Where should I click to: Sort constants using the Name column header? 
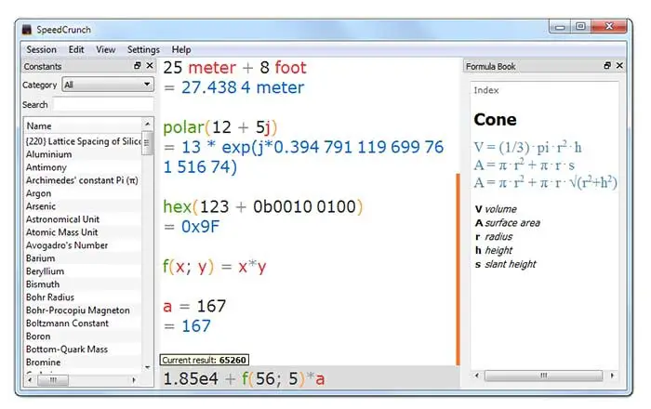tap(83, 125)
